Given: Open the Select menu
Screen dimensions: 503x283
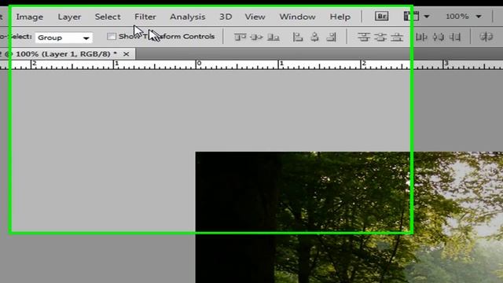Looking at the screenshot, I should (108, 17).
